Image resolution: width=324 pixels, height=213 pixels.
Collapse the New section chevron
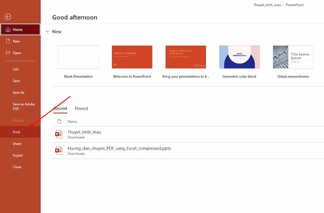[47, 32]
